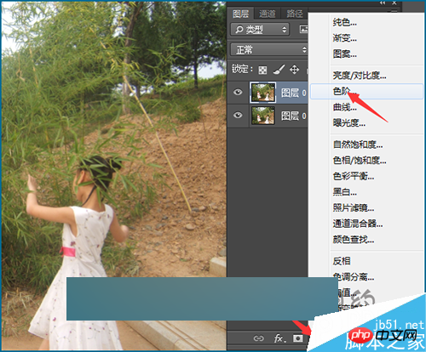Image resolution: width=426 pixels, height=352 pixels.
Task: Click the lock image pixels brush icon
Action: [x=279, y=70]
